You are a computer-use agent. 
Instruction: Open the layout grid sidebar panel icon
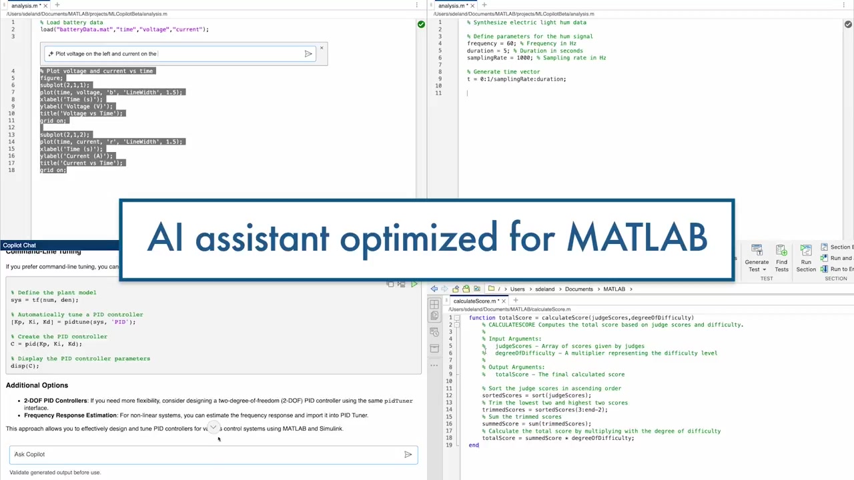[434, 305]
